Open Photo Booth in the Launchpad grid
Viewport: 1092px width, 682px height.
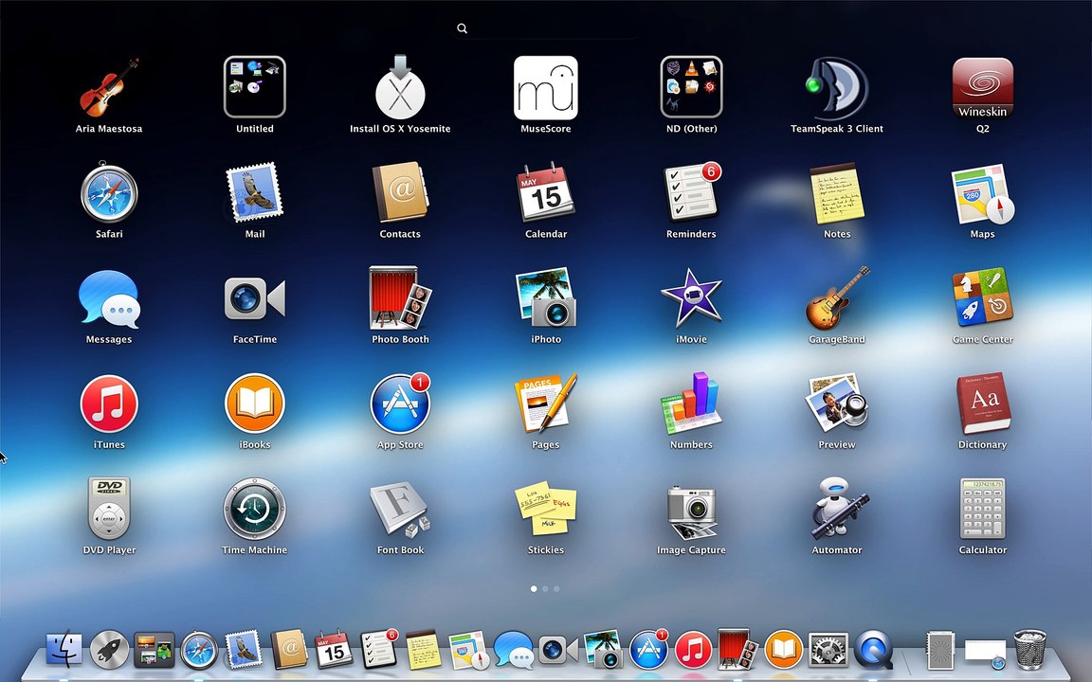[x=400, y=297]
